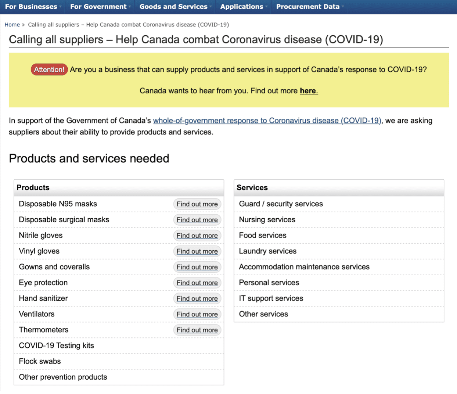Find out more about Vinyl gloves
Viewport: 457px width, 394px height.
point(197,251)
